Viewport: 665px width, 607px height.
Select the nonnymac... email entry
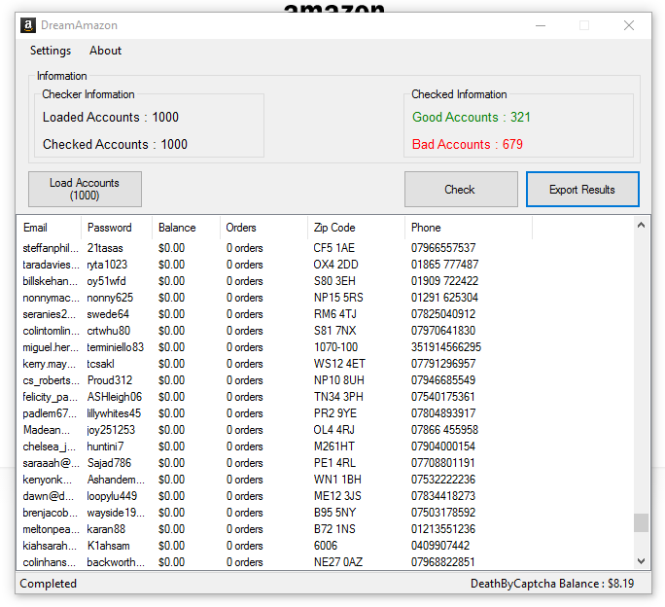point(51,298)
